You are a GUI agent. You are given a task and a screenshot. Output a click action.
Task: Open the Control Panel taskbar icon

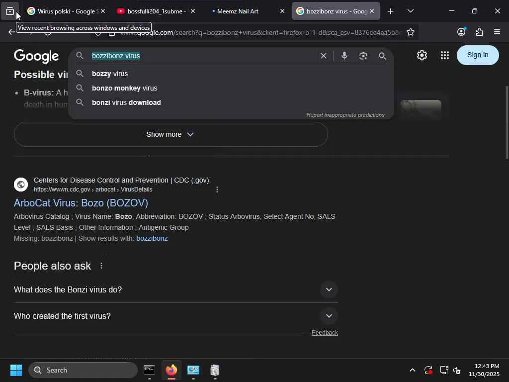coord(193,370)
